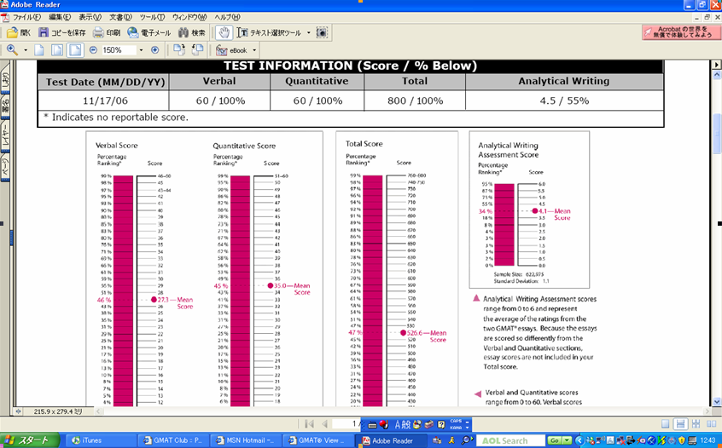Select the Hand tool
Screen dimensions: 722x448
(x=224, y=32)
